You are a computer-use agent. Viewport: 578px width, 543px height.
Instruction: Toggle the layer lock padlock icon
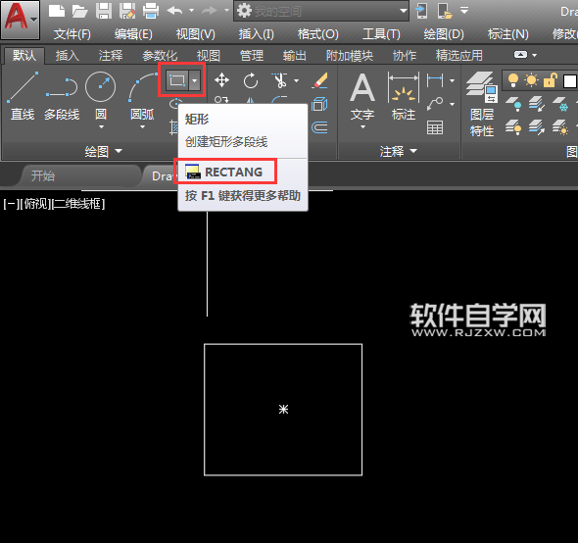point(550,80)
